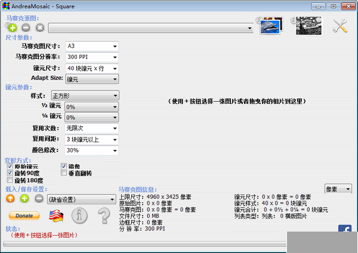Maximize the AndreaMosaic window
The width and height of the screenshot is (358, 253).
pyautogui.click(x=333, y=6)
